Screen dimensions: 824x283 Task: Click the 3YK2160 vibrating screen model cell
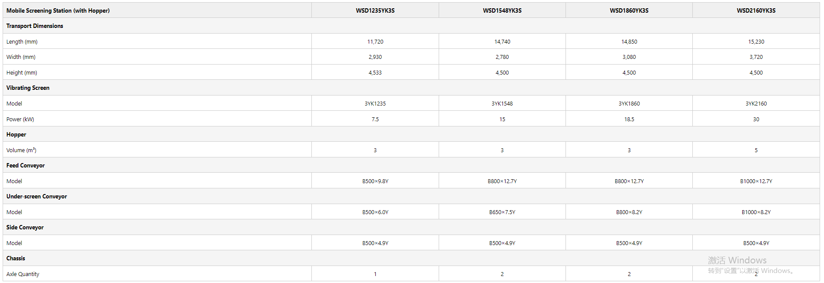(x=756, y=103)
